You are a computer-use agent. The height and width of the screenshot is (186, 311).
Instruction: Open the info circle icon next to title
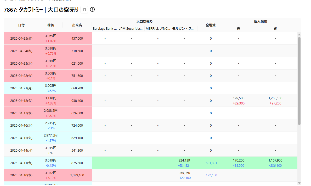(x=92, y=10)
